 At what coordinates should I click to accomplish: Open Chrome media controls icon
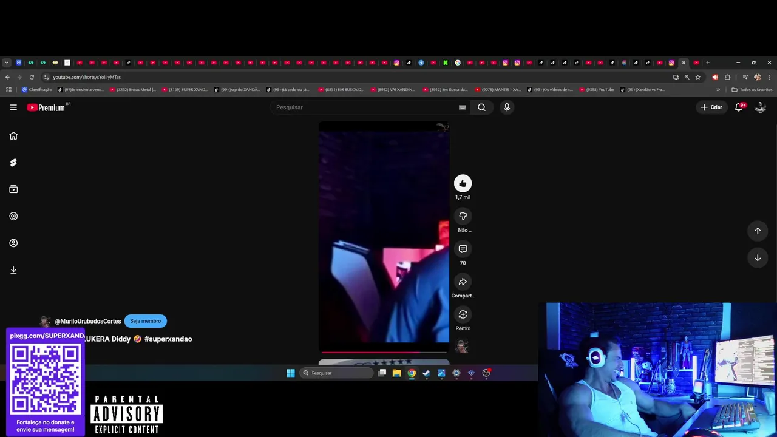click(745, 77)
